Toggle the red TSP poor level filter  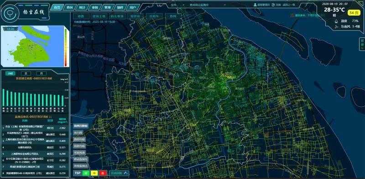click(103, 173)
